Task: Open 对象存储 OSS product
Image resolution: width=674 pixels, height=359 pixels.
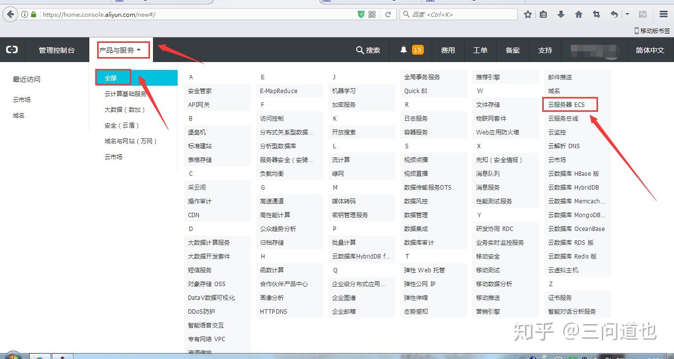Action: coord(207,284)
